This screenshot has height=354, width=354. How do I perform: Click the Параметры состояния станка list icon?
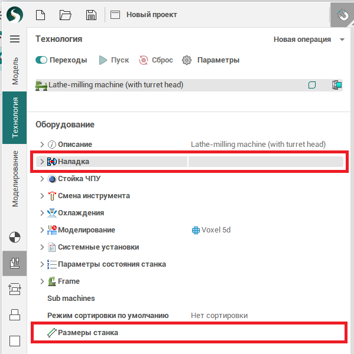tap(52, 264)
